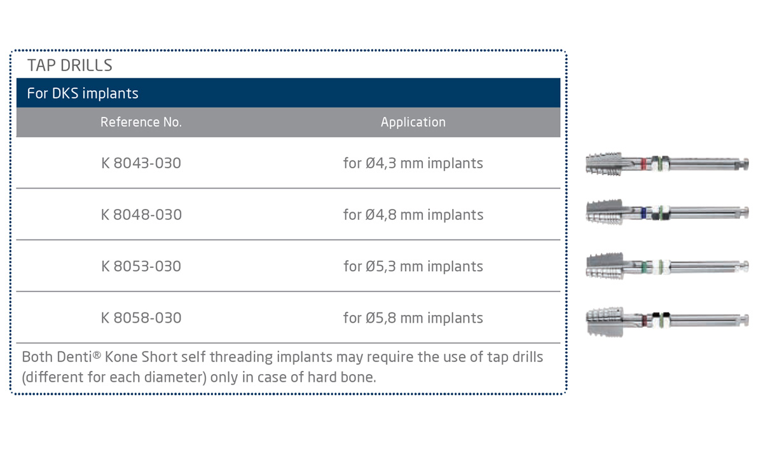Screen dimensions: 763x449
Task: Click the Reference No. column header
Action: (x=141, y=122)
